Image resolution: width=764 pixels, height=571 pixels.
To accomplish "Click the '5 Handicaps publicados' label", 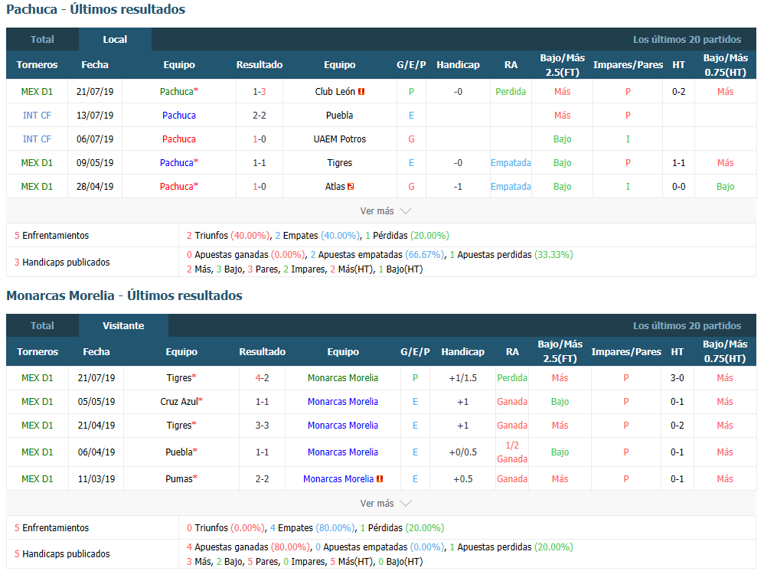I will tap(62, 554).
